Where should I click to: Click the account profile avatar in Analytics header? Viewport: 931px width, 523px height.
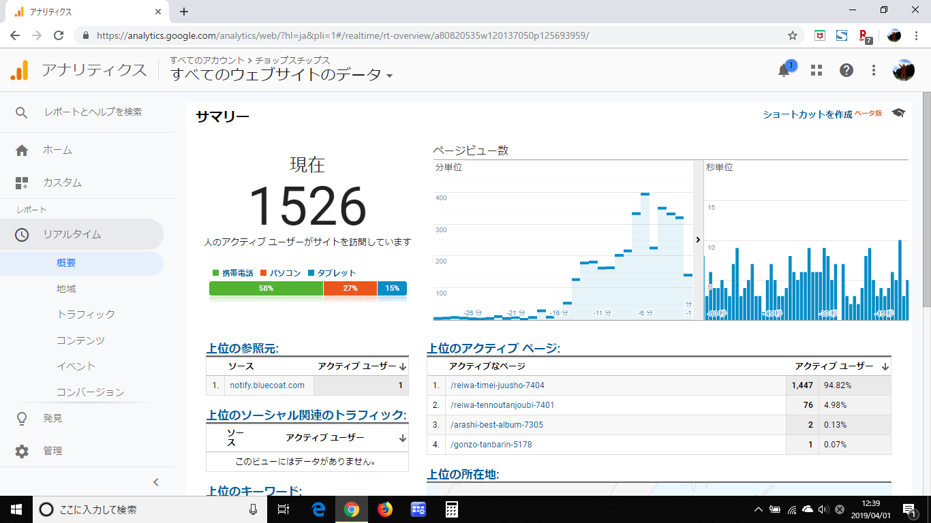click(x=904, y=70)
